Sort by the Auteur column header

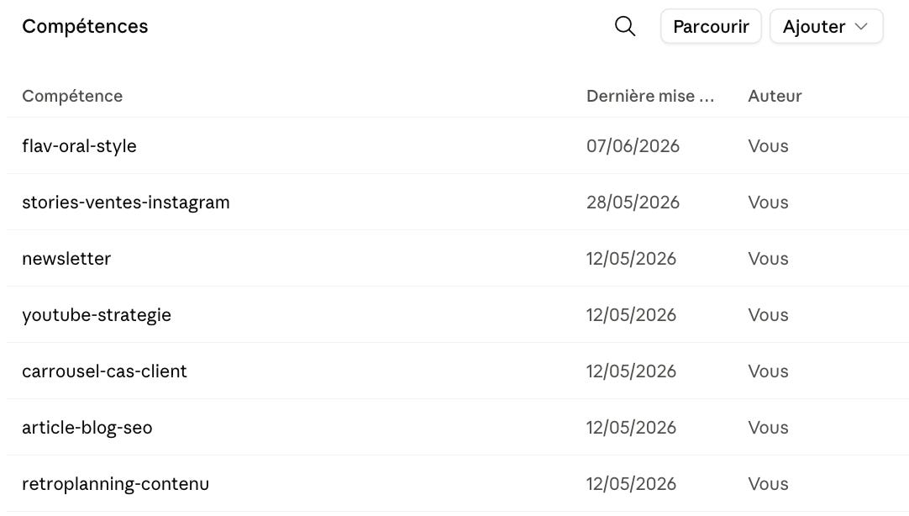pyautogui.click(x=775, y=96)
